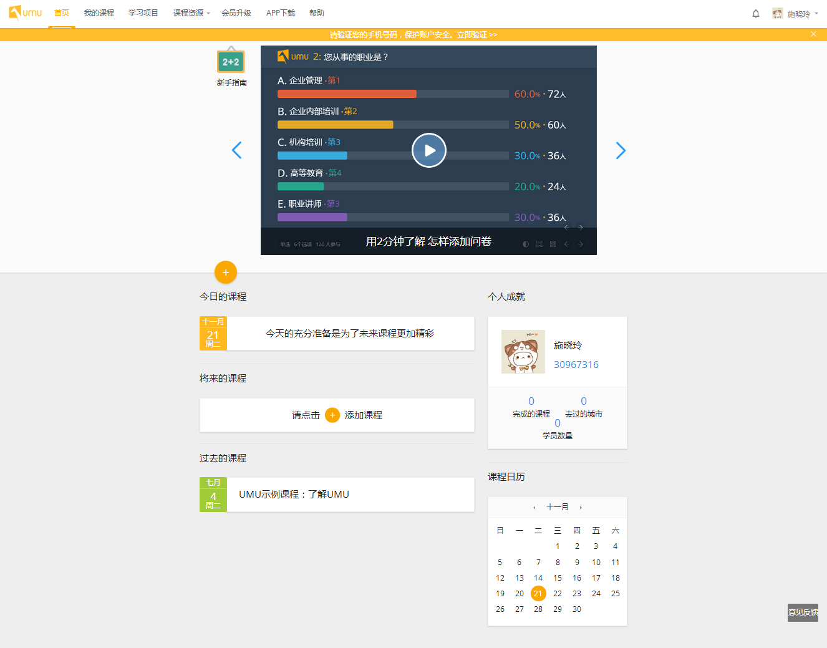Open 我的课程 in the top menu
This screenshot has width=827, height=648.
click(99, 13)
